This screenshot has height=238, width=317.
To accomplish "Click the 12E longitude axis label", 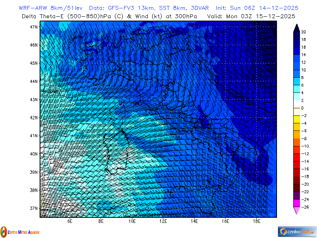I will [x=163, y=221].
